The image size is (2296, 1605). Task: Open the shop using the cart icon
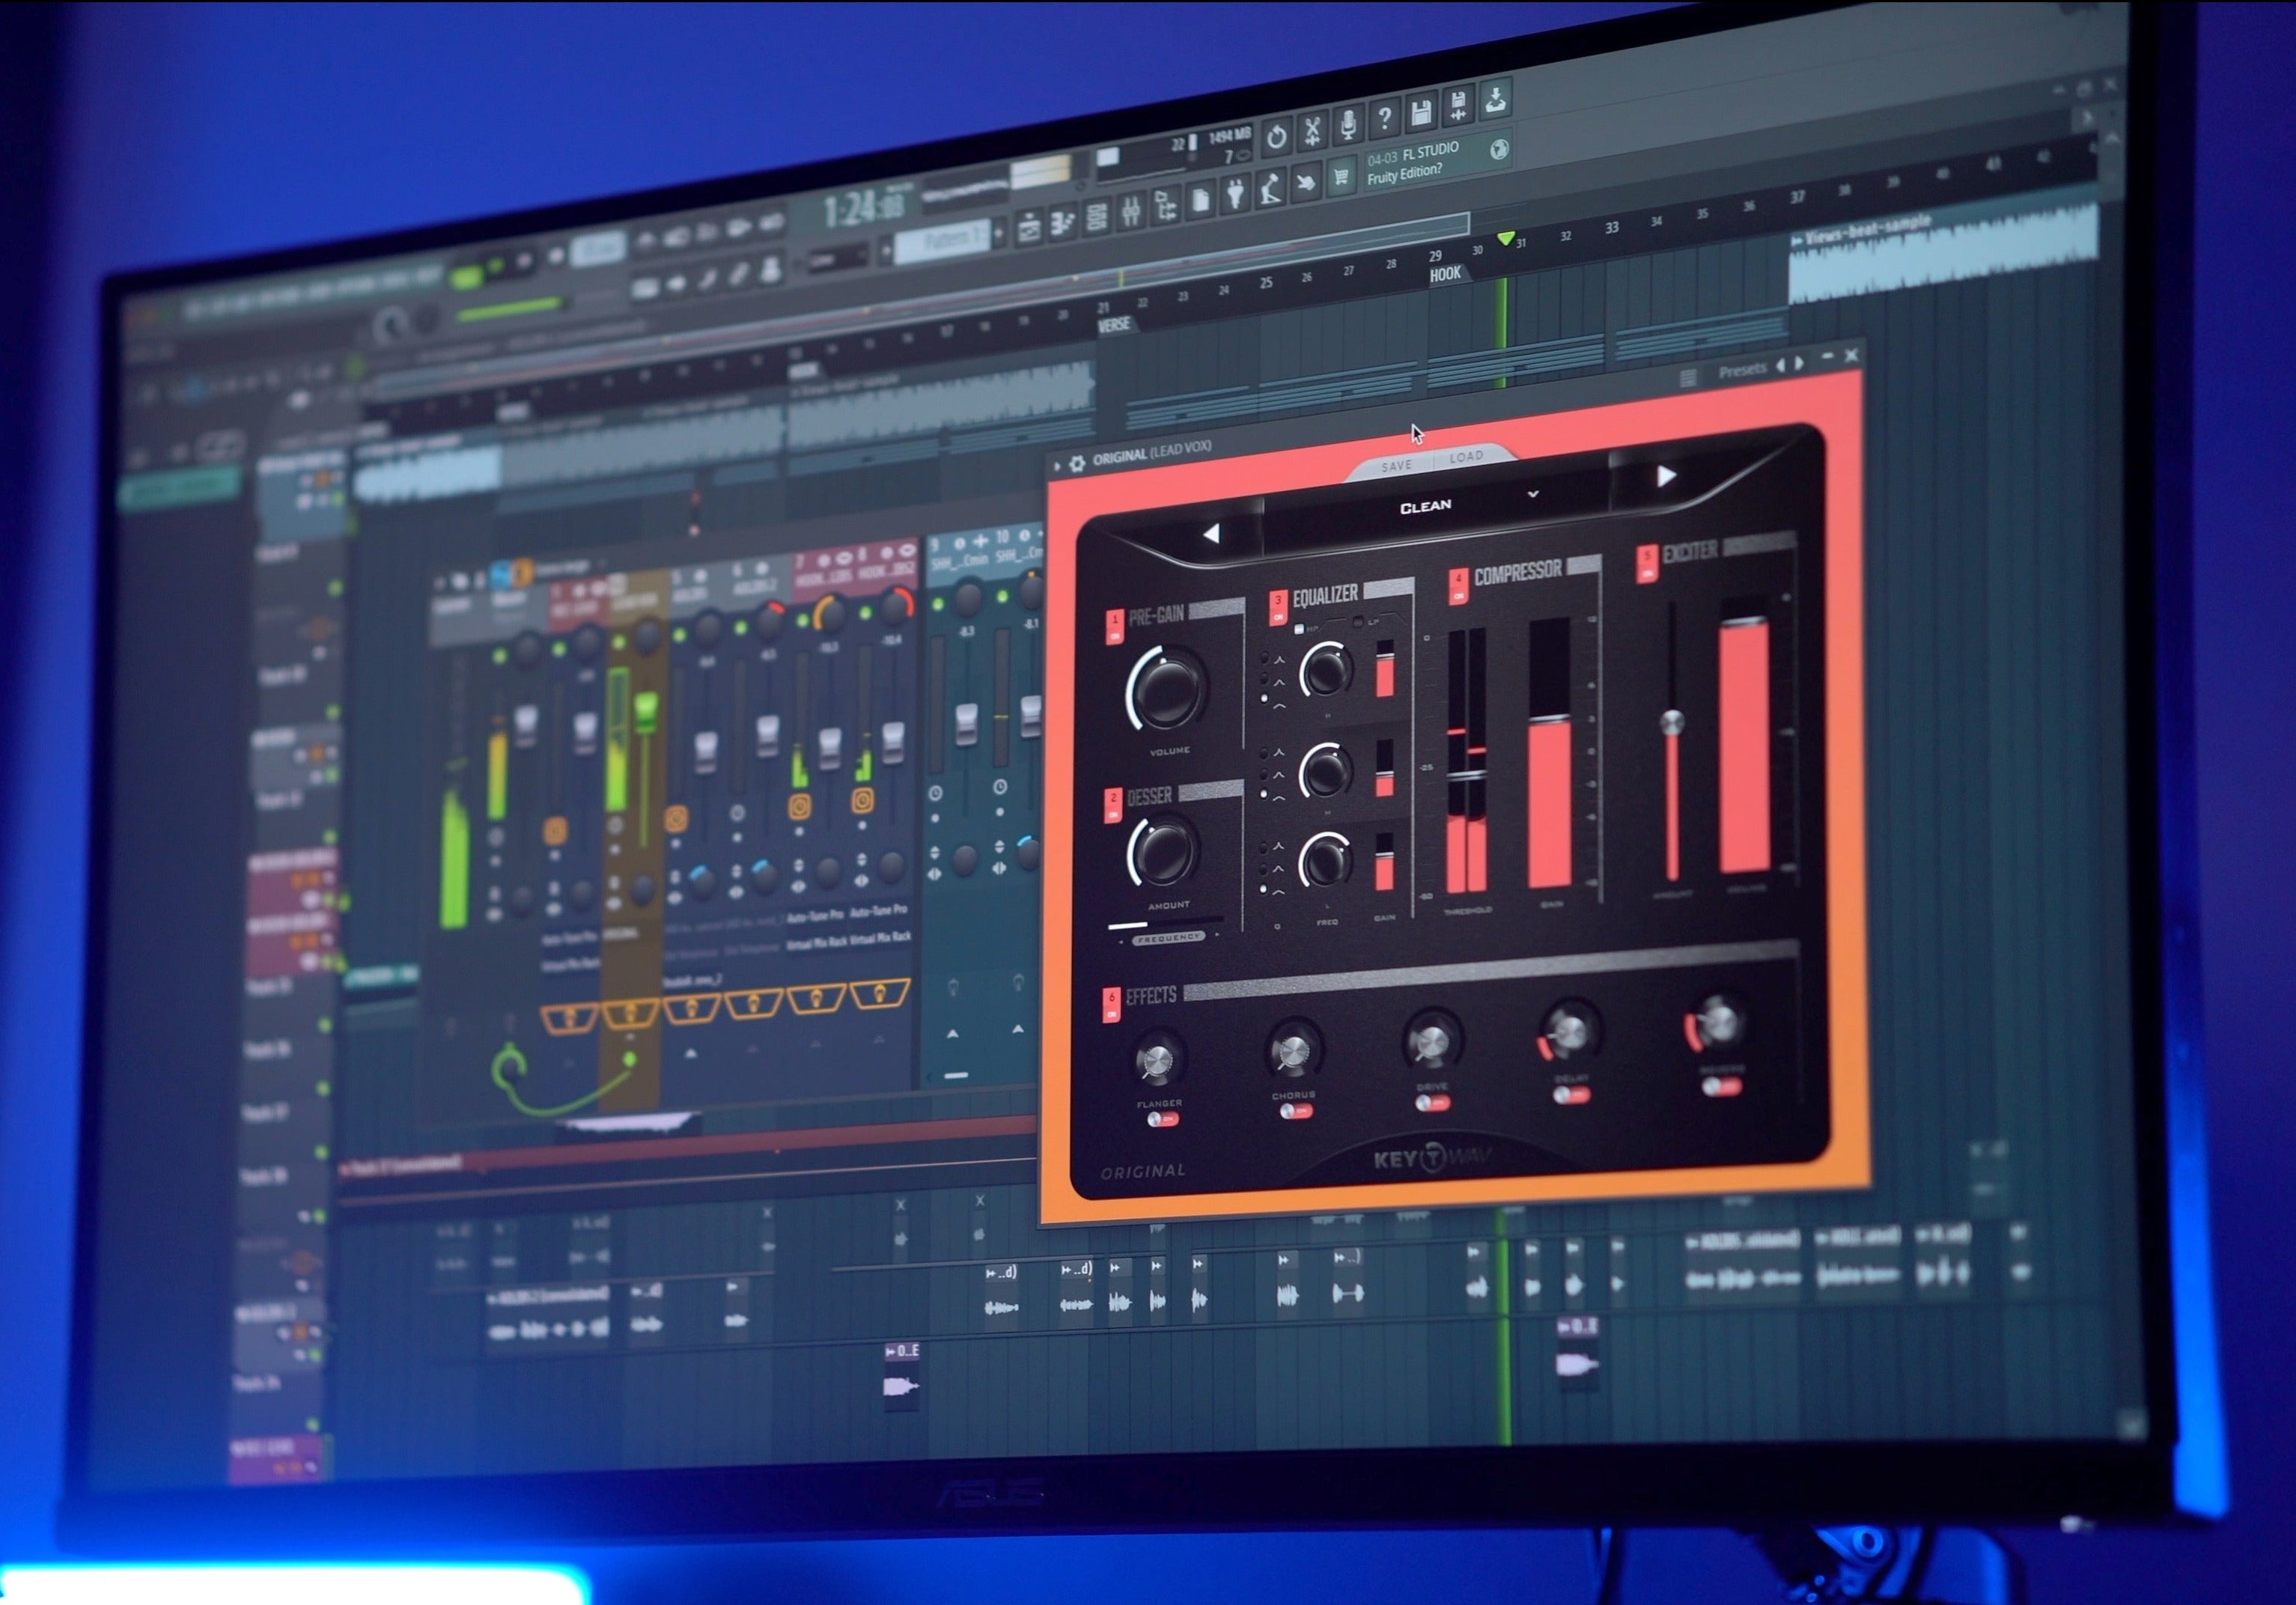[1342, 178]
